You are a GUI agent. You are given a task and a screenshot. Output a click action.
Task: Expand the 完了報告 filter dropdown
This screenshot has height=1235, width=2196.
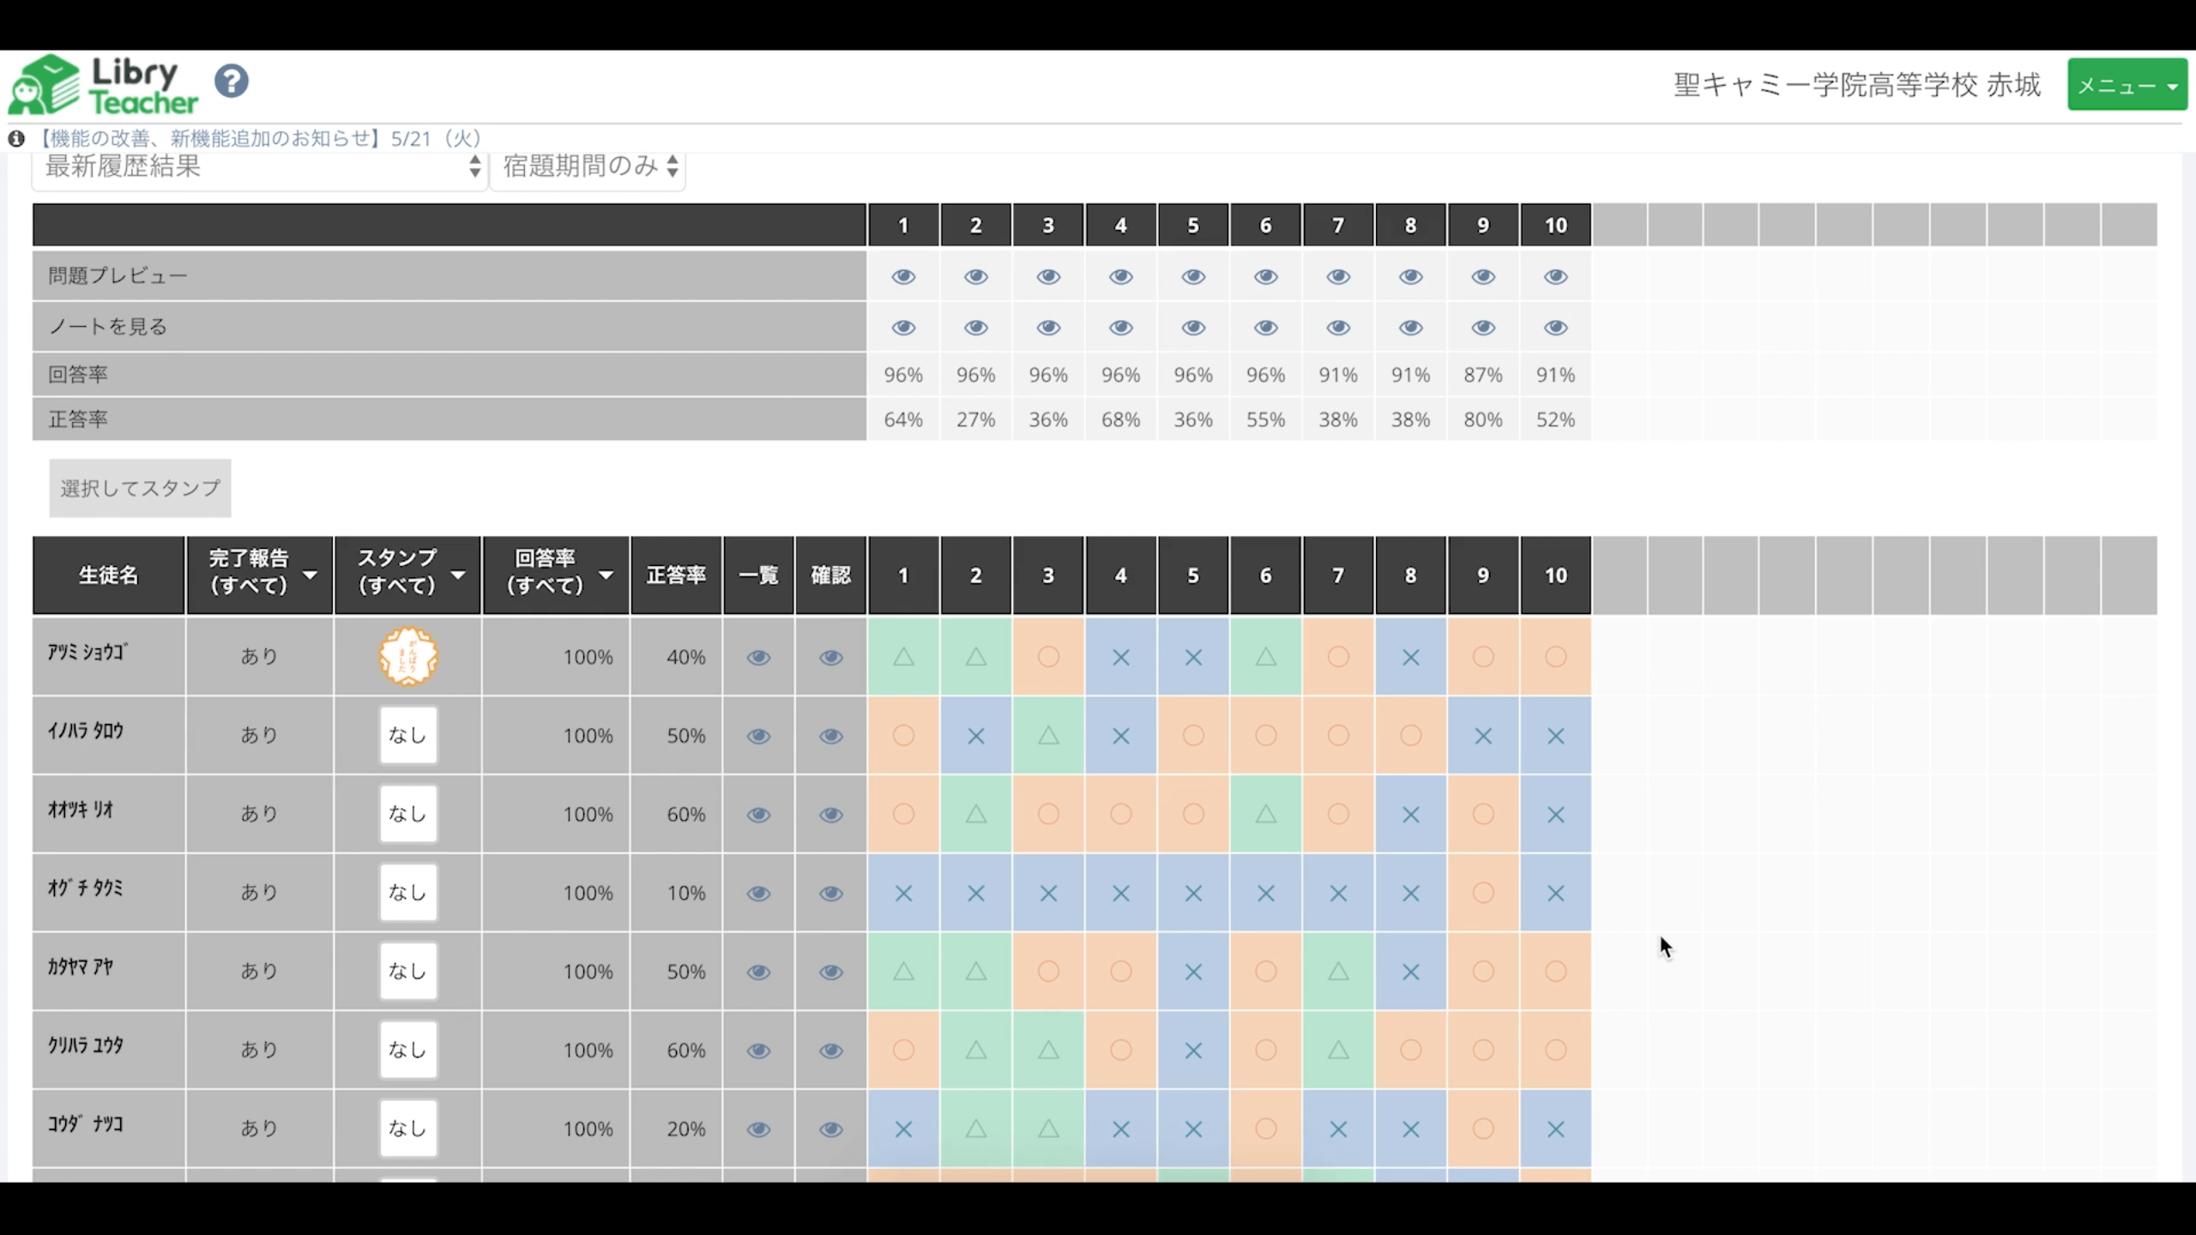pos(259,575)
